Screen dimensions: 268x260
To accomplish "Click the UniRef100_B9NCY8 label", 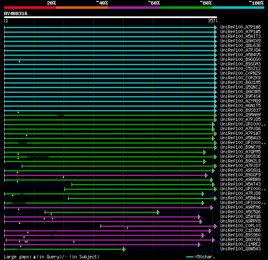I will (240, 147).
